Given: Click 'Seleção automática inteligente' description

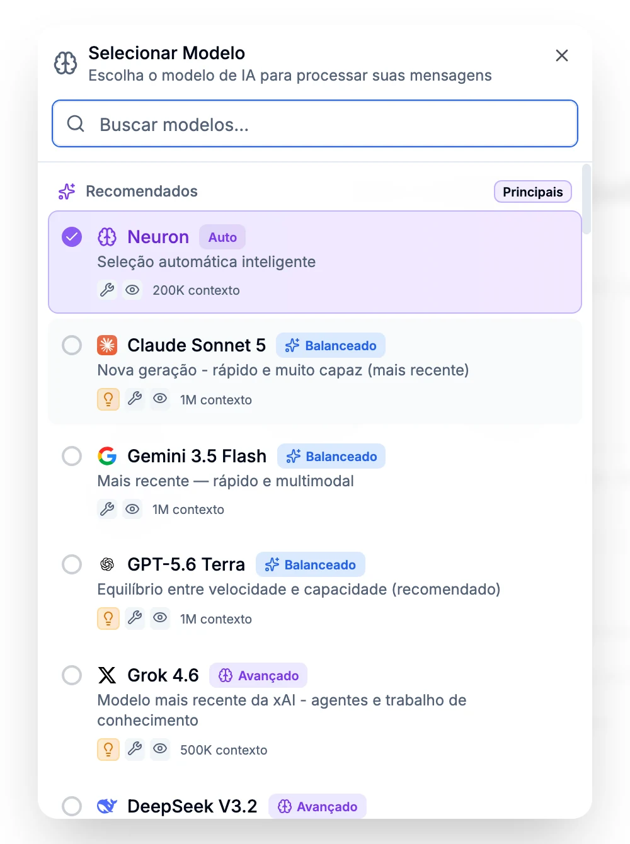Looking at the screenshot, I should (207, 262).
